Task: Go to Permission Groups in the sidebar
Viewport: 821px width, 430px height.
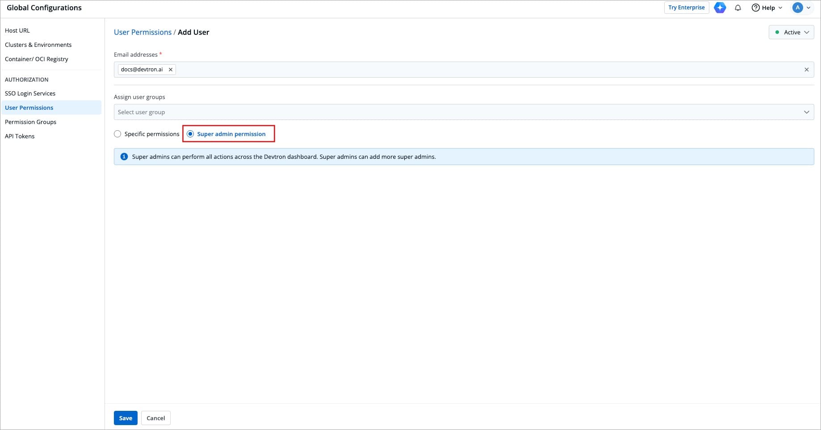Action: [x=30, y=122]
